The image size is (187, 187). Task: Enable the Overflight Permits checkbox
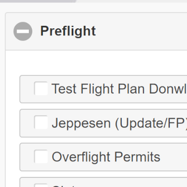[x=41, y=157]
